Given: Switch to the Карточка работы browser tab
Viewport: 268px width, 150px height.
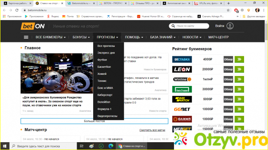Looking at the screenshot, I should [x=18, y=3].
